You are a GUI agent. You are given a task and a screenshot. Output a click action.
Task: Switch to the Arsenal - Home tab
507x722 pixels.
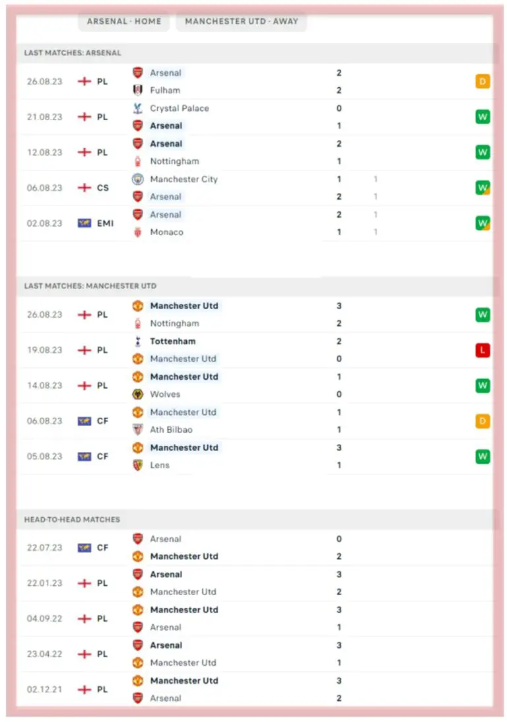pos(124,21)
